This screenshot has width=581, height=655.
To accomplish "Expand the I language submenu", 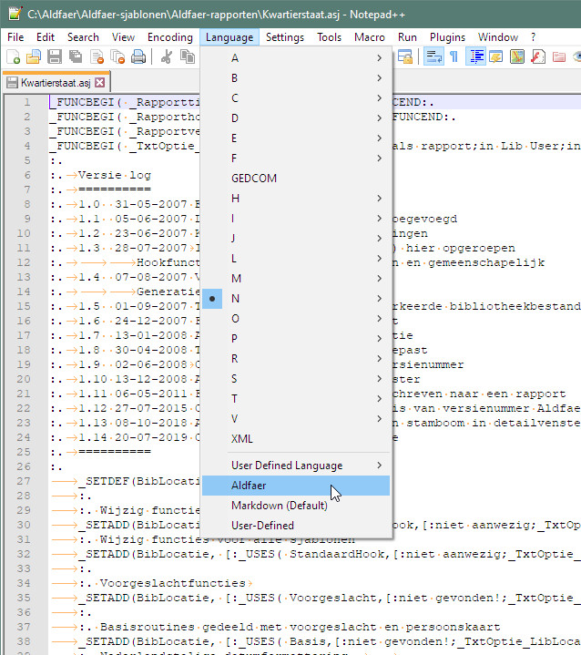I will pyautogui.click(x=296, y=219).
